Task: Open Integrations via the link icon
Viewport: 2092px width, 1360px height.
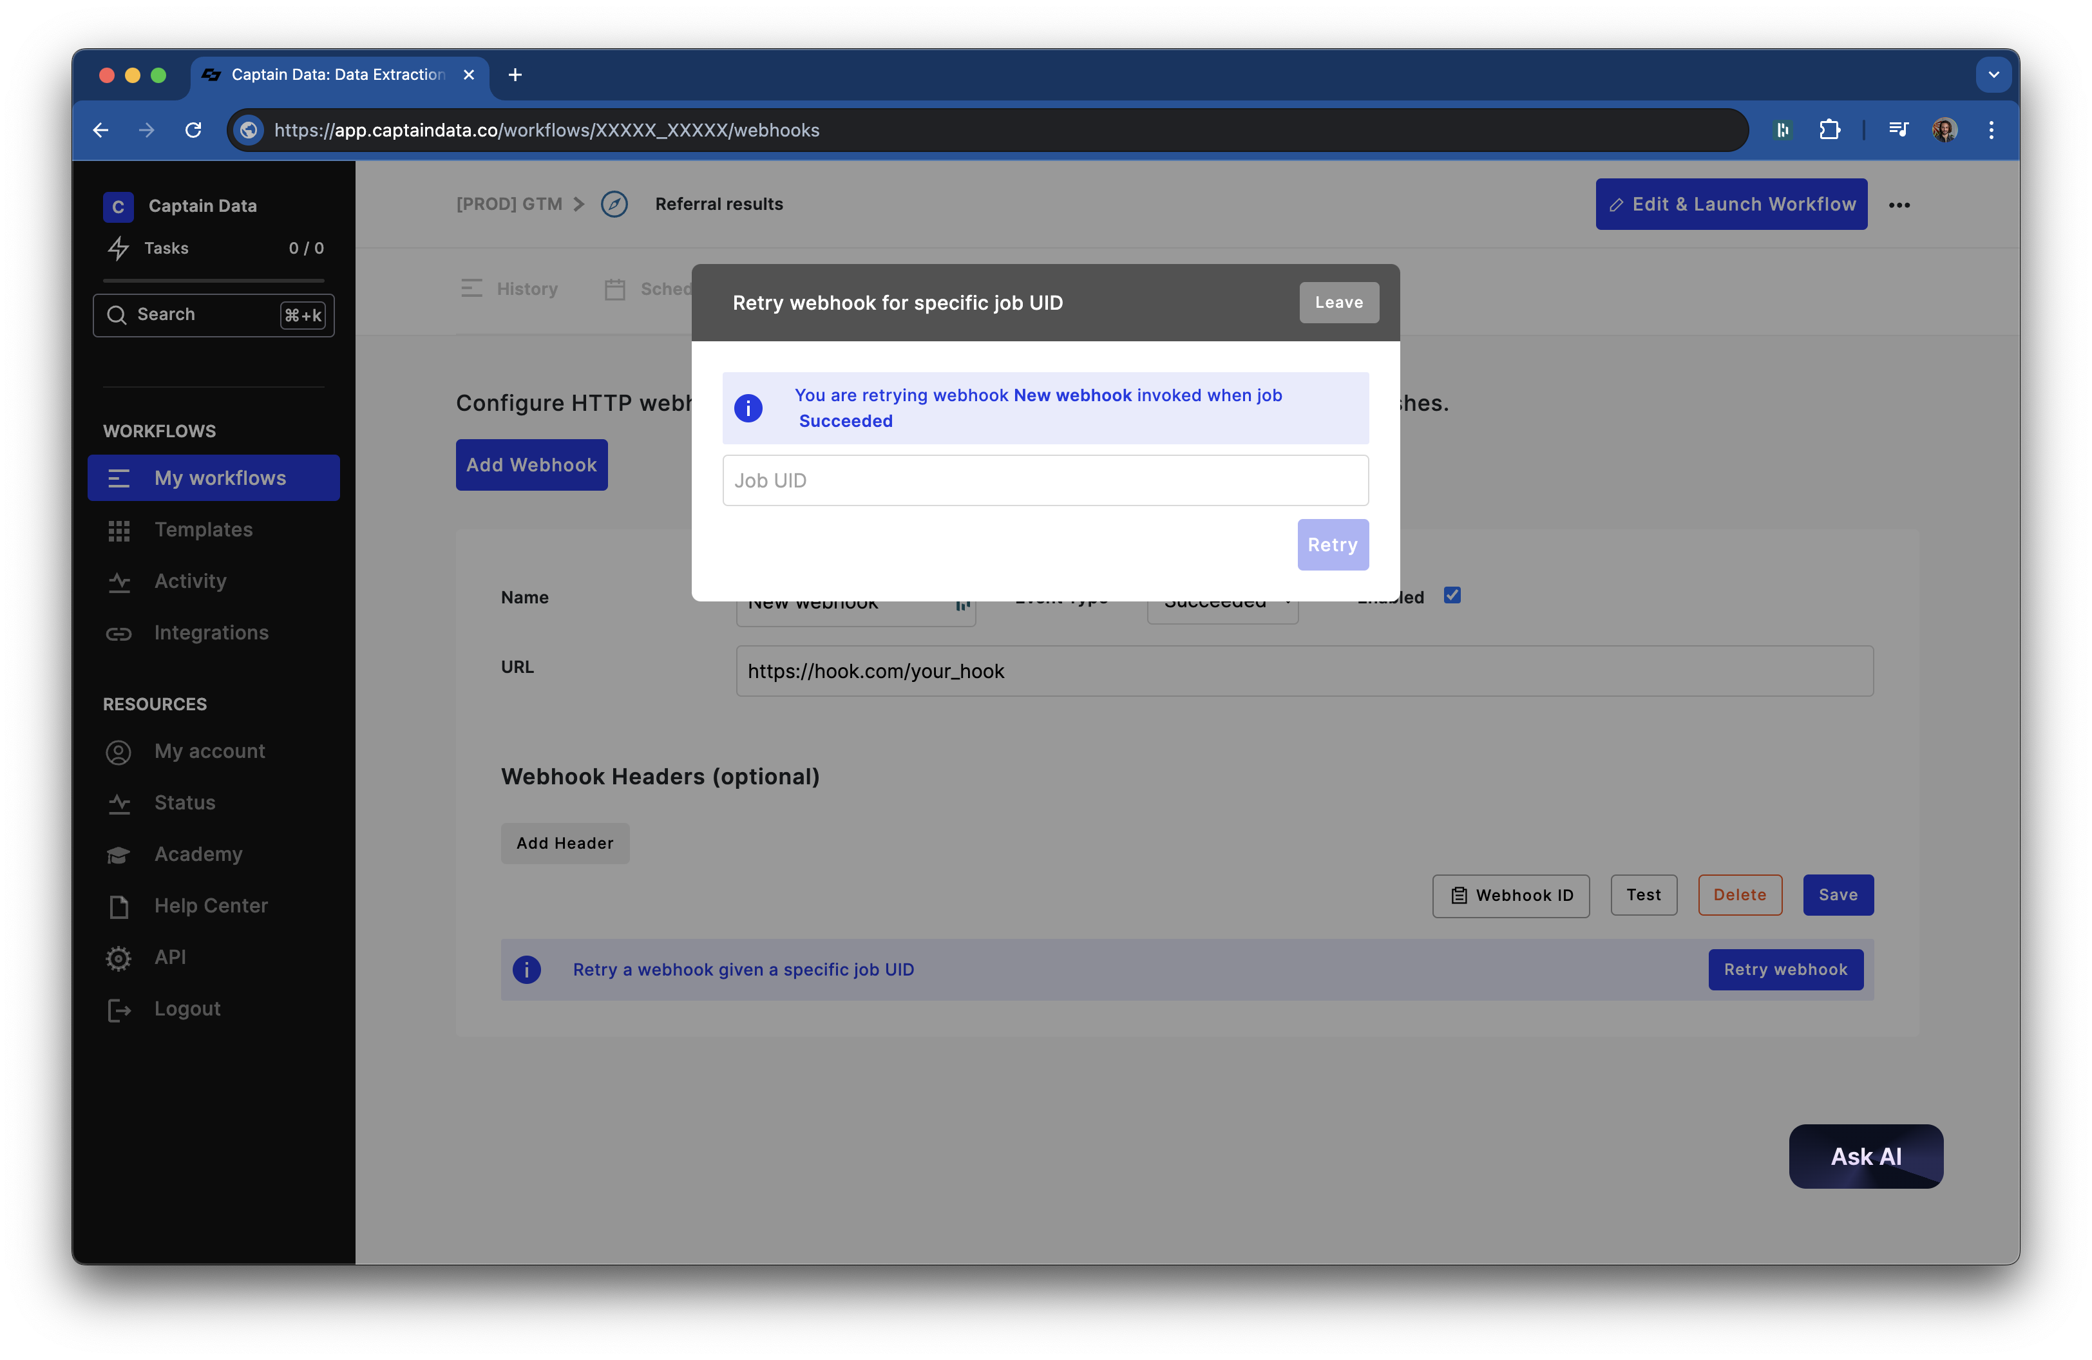Action: click(x=119, y=634)
